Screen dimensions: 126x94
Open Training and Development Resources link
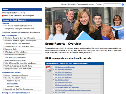pyautogui.click(x=16, y=93)
